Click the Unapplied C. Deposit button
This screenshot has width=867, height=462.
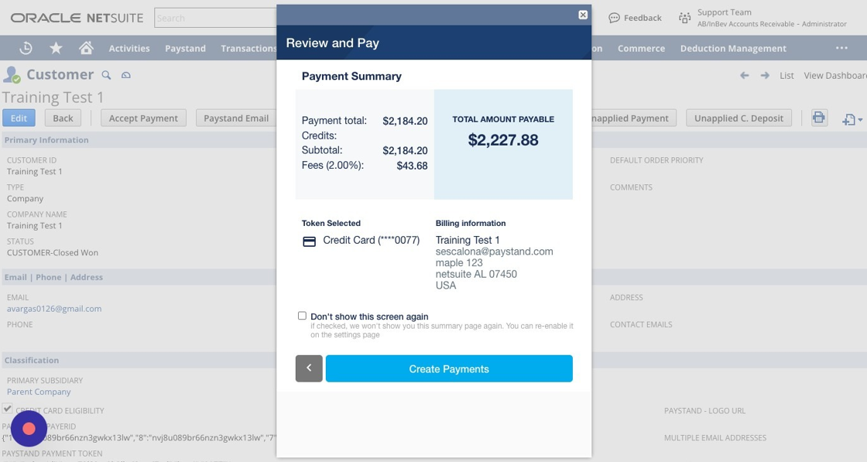click(x=738, y=118)
